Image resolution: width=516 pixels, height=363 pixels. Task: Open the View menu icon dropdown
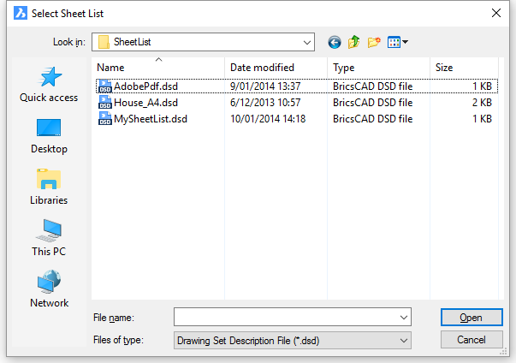pyautogui.click(x=398, y=42)
